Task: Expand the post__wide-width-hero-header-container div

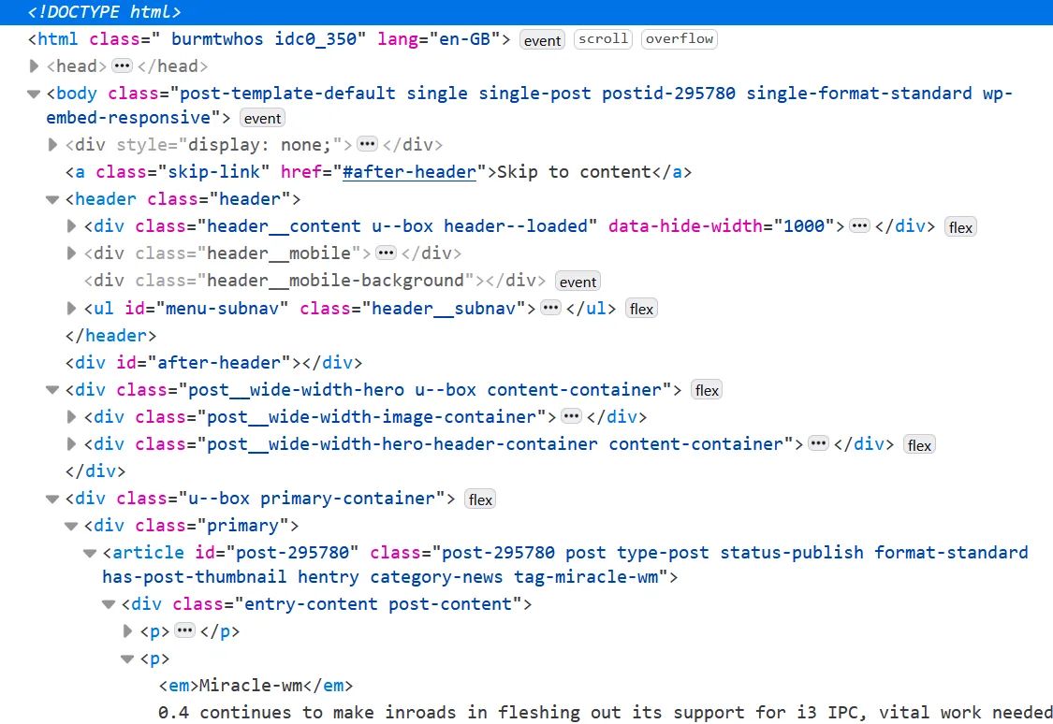Action: [x=70, y=443]
